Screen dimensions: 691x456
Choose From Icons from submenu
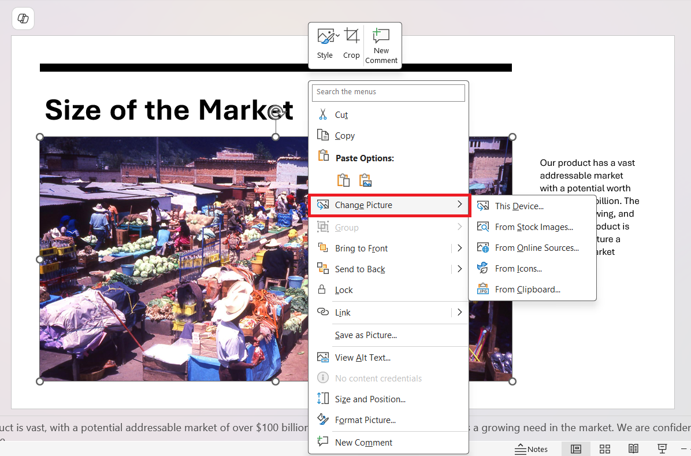click(532, 268)
